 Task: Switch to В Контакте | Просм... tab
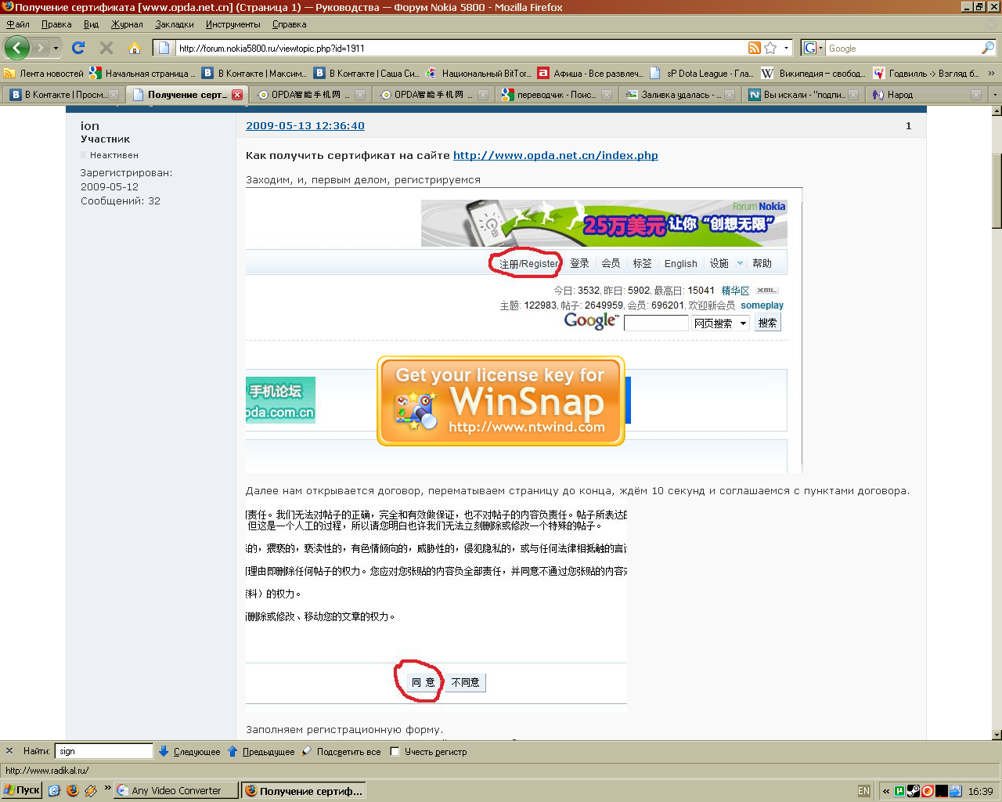pos(63,95)
